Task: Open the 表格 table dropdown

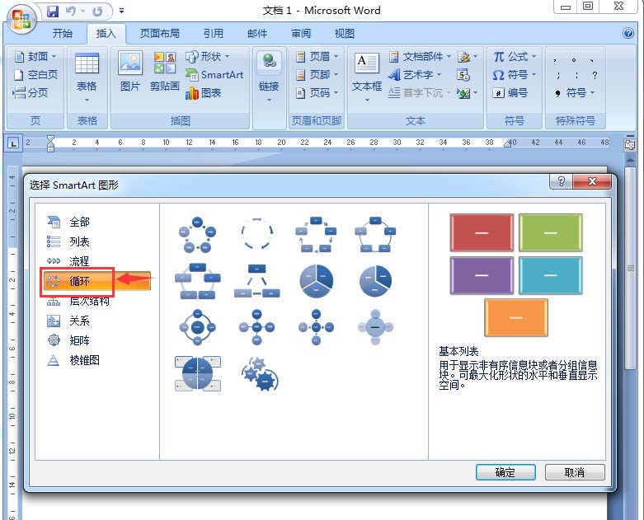Action: tap(87, 78)
